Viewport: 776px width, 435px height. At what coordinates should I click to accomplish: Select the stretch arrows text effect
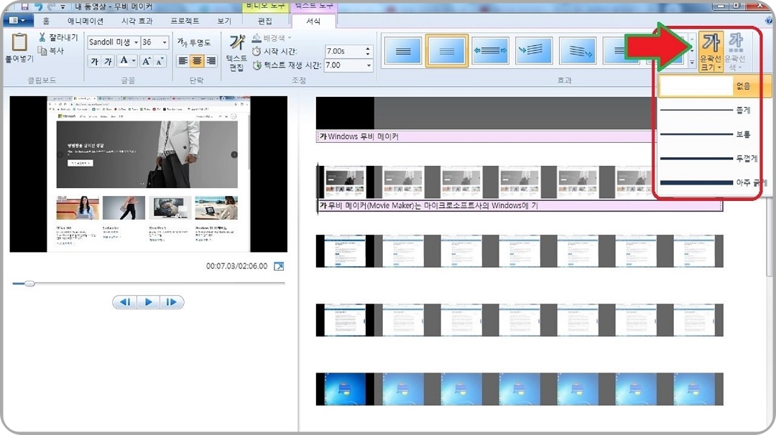coord(490,50)
